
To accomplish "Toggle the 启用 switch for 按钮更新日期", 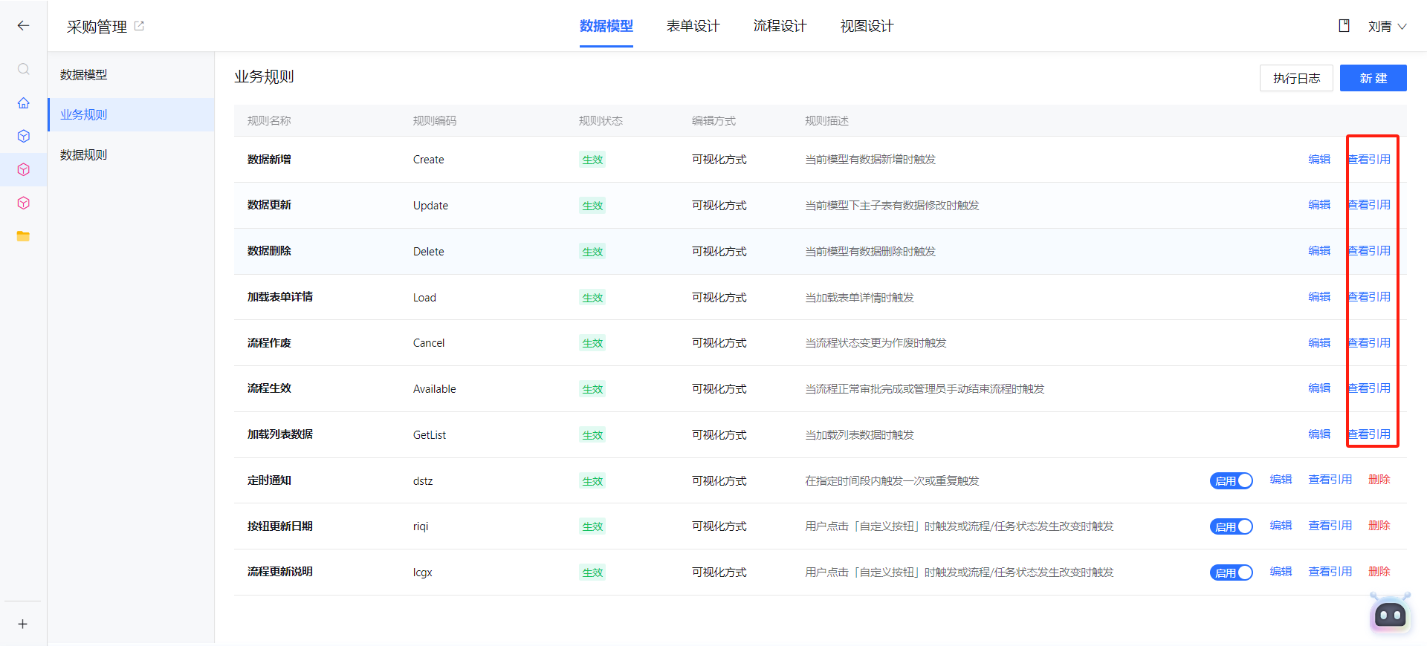I will click(1232, 526).
